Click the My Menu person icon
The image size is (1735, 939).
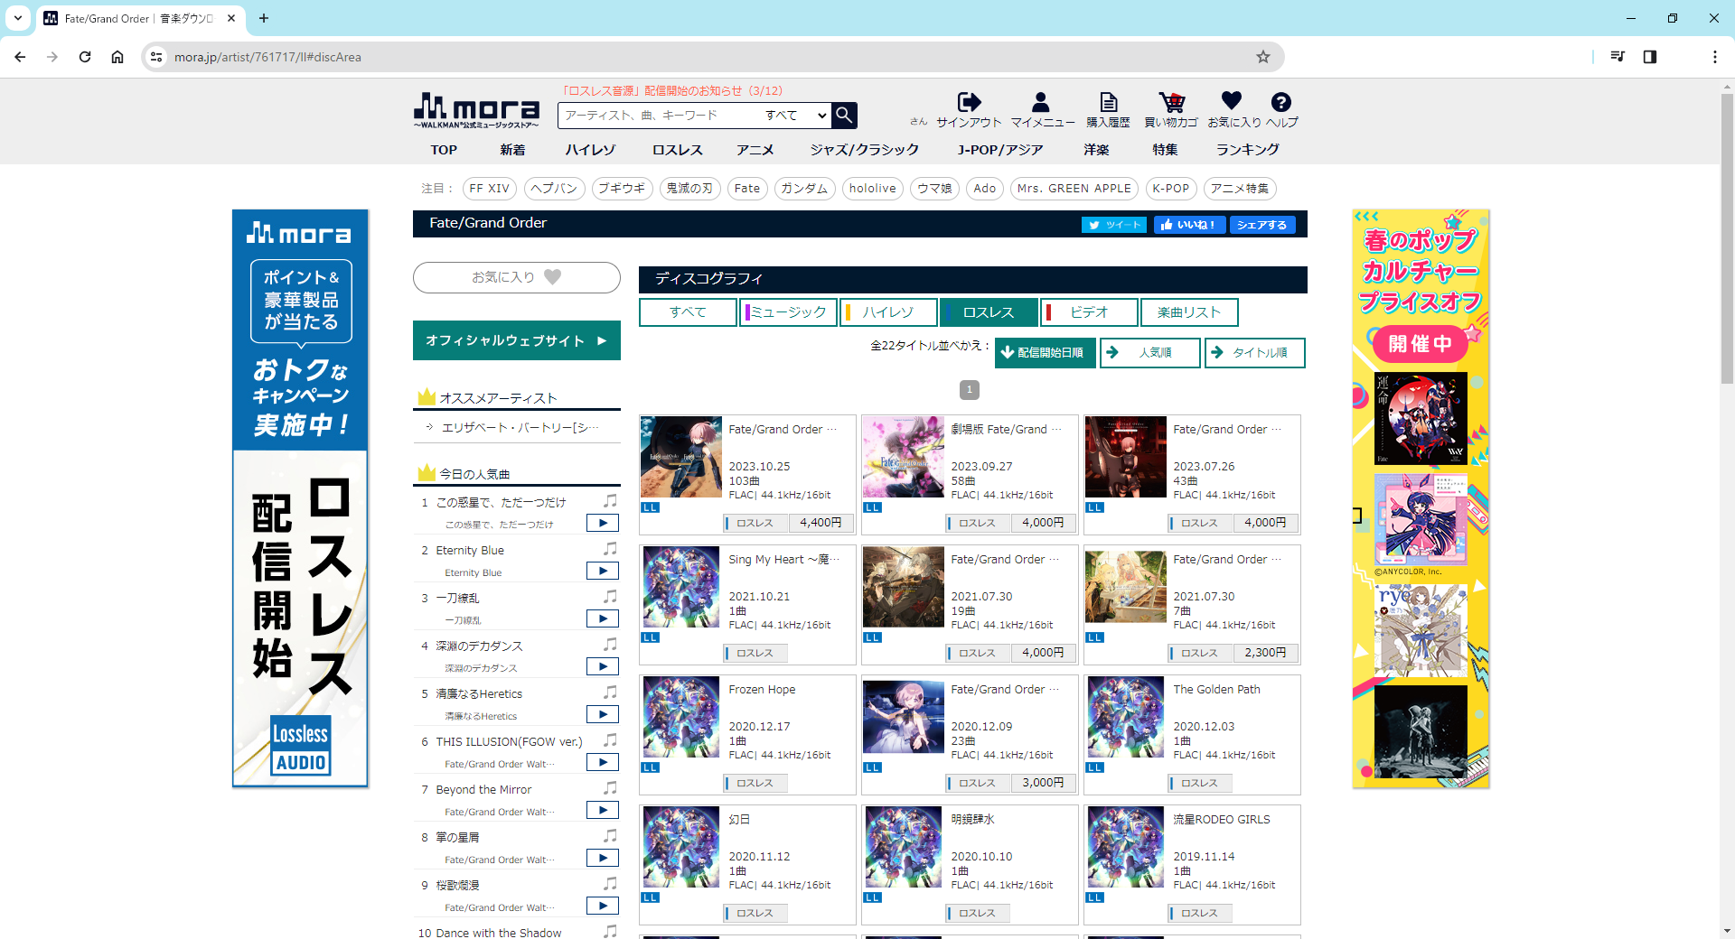(1041, 103)
